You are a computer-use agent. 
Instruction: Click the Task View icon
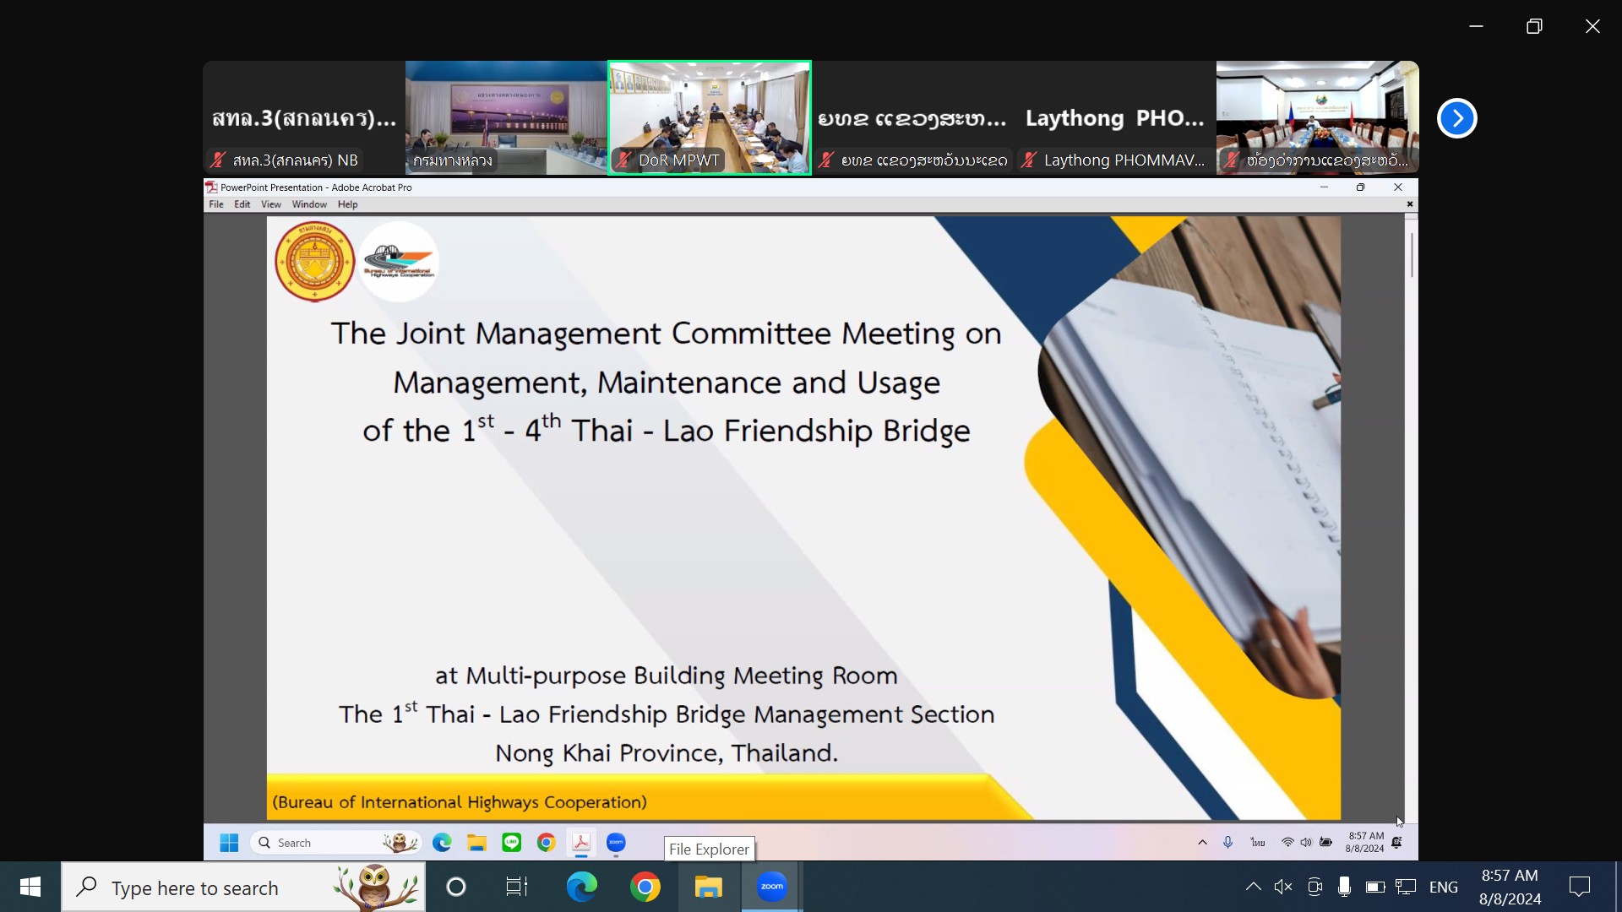[516, 887]
